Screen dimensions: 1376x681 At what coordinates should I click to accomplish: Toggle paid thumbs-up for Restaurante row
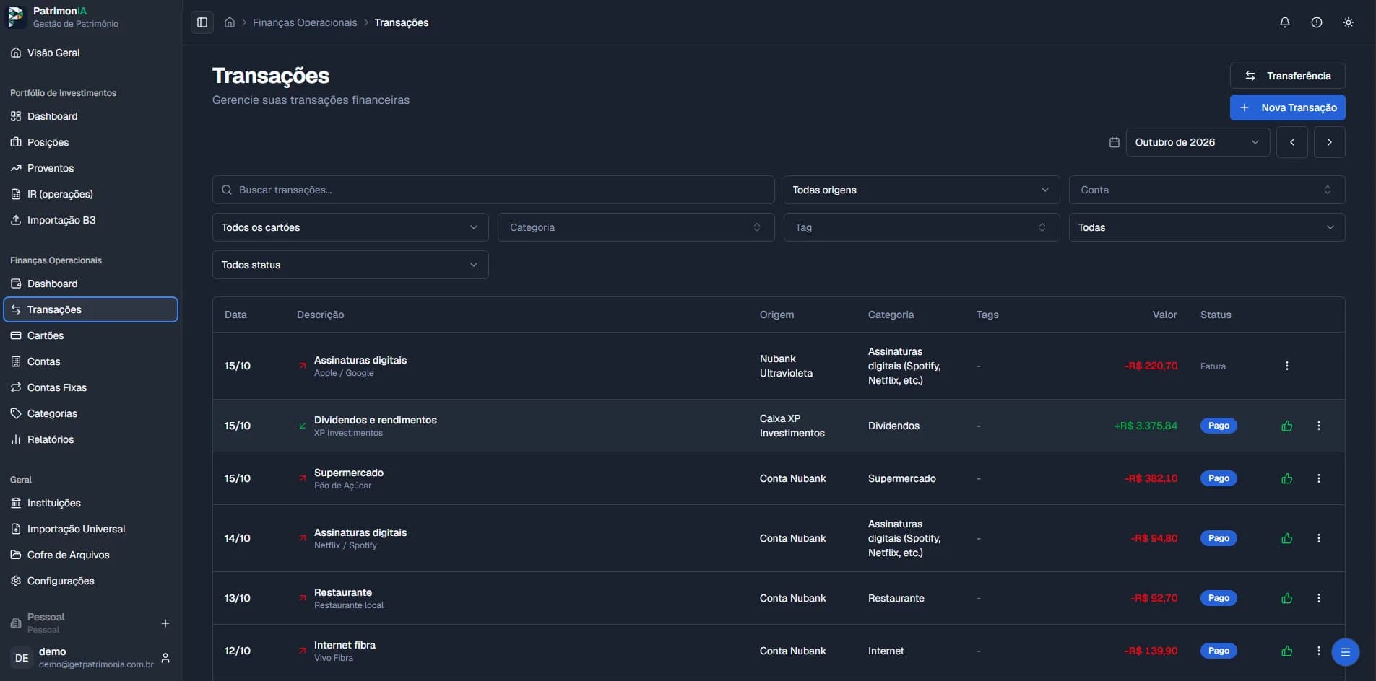(1286, 598)
